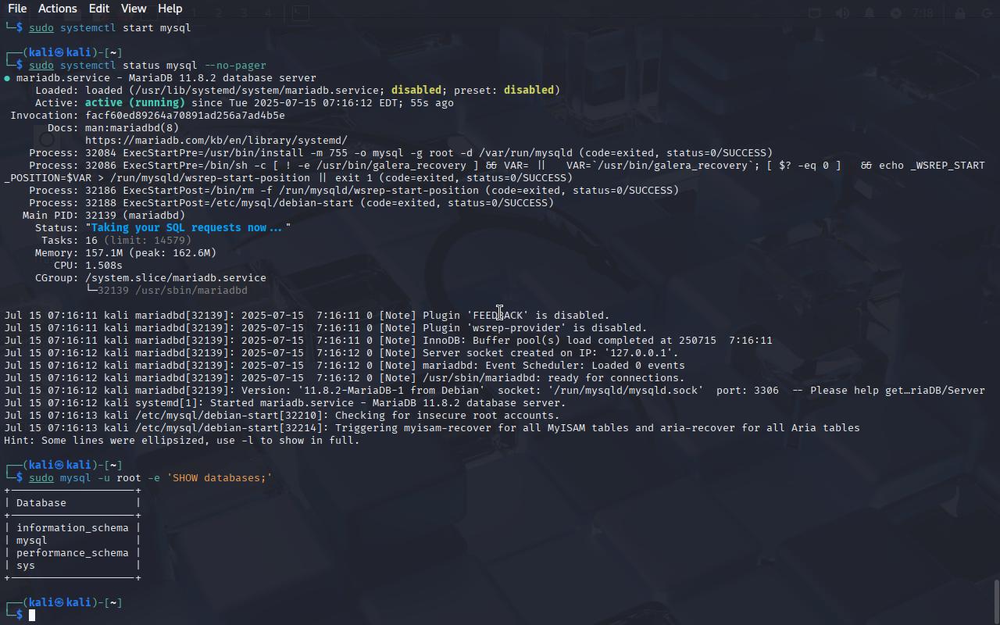Screen dimensions: 1000x625
Task: Click the '/system.slice/mariadb.service' CGroup path
Action: pyautogui.click(x=176, y=278)
